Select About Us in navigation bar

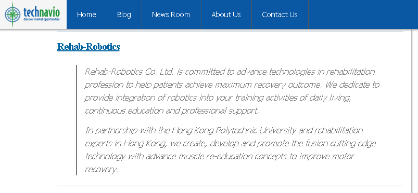tap(226, 15)
